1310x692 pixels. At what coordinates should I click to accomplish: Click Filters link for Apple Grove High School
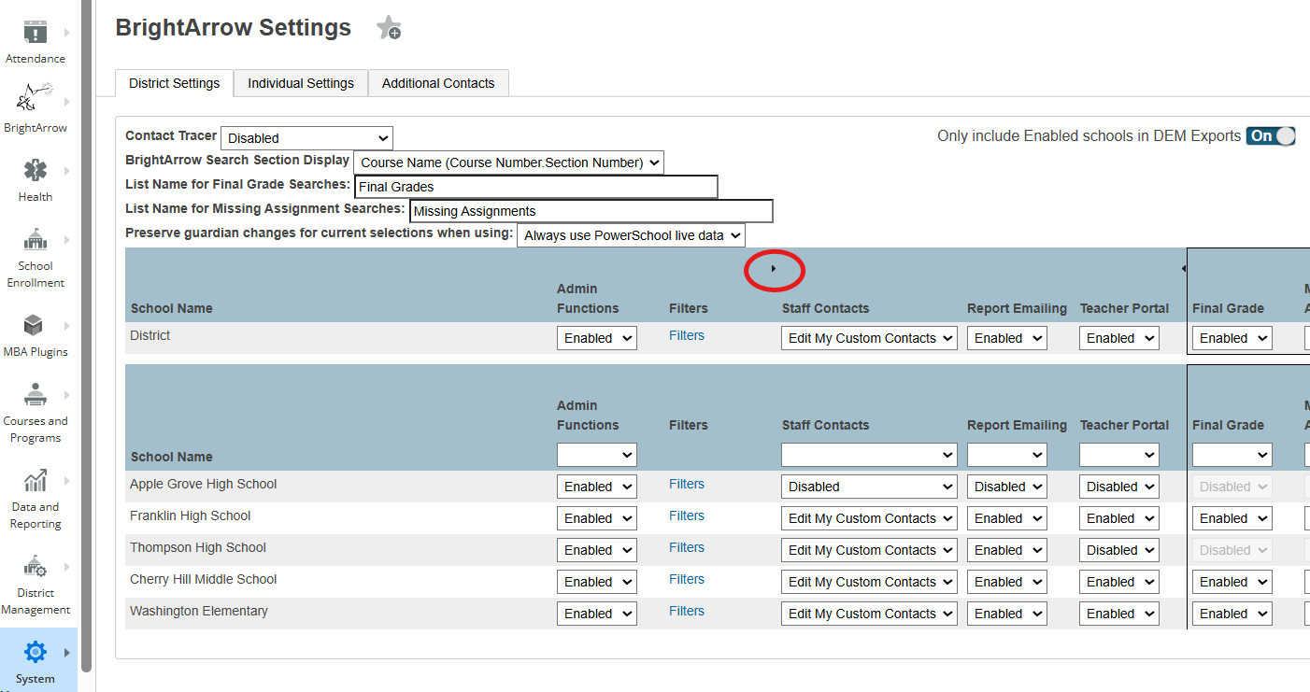(687, 484)
